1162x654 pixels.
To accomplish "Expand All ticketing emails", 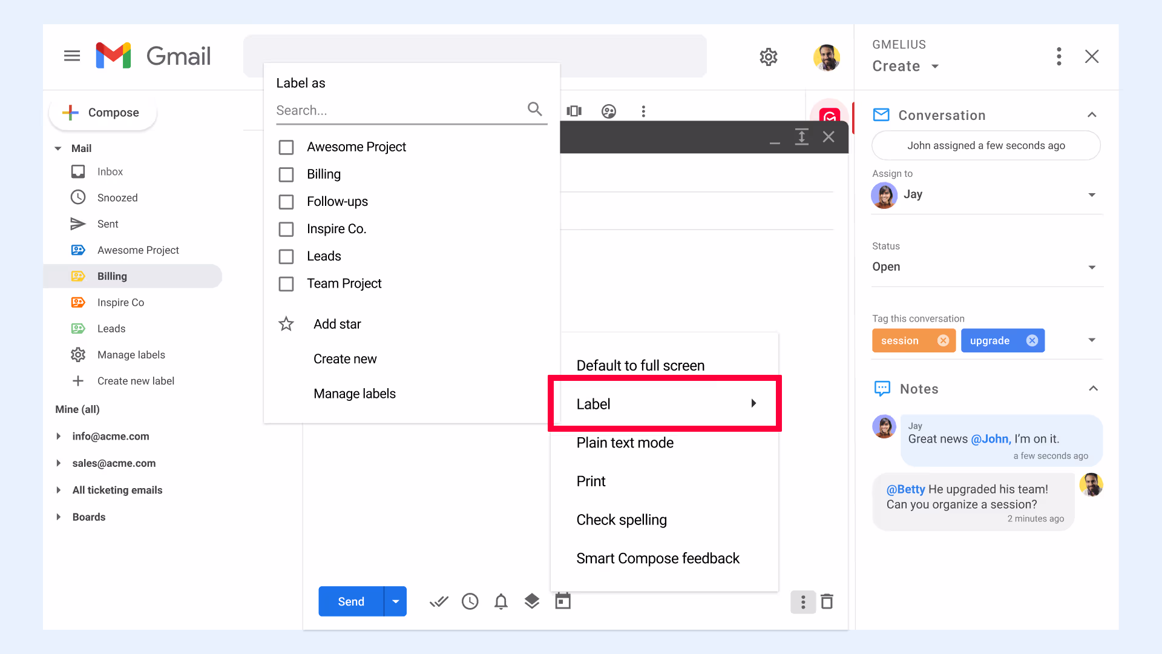I will pos(59,490).
